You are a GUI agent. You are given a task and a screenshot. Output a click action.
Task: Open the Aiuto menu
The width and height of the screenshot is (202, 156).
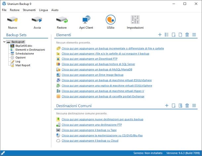(x=55, y=10)
